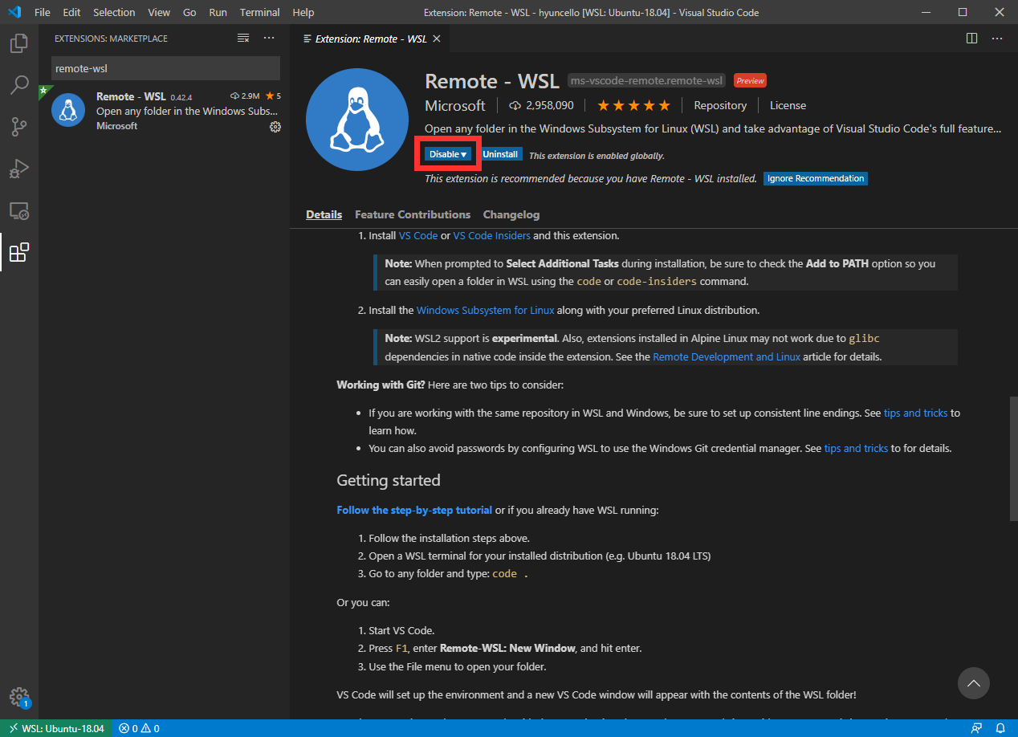Screen dimensions: 1018x737
Task: Click the WSL: Ubuntu-18.04 remote indicator
Action: [56, 728]
